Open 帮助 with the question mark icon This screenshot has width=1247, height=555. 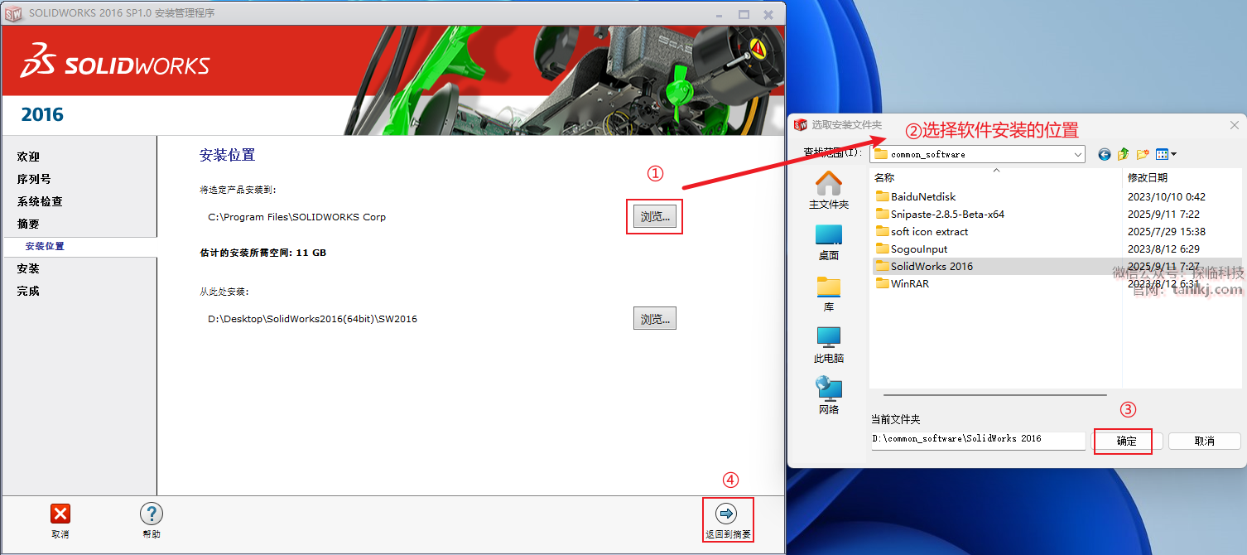click(x=152, y=514)
